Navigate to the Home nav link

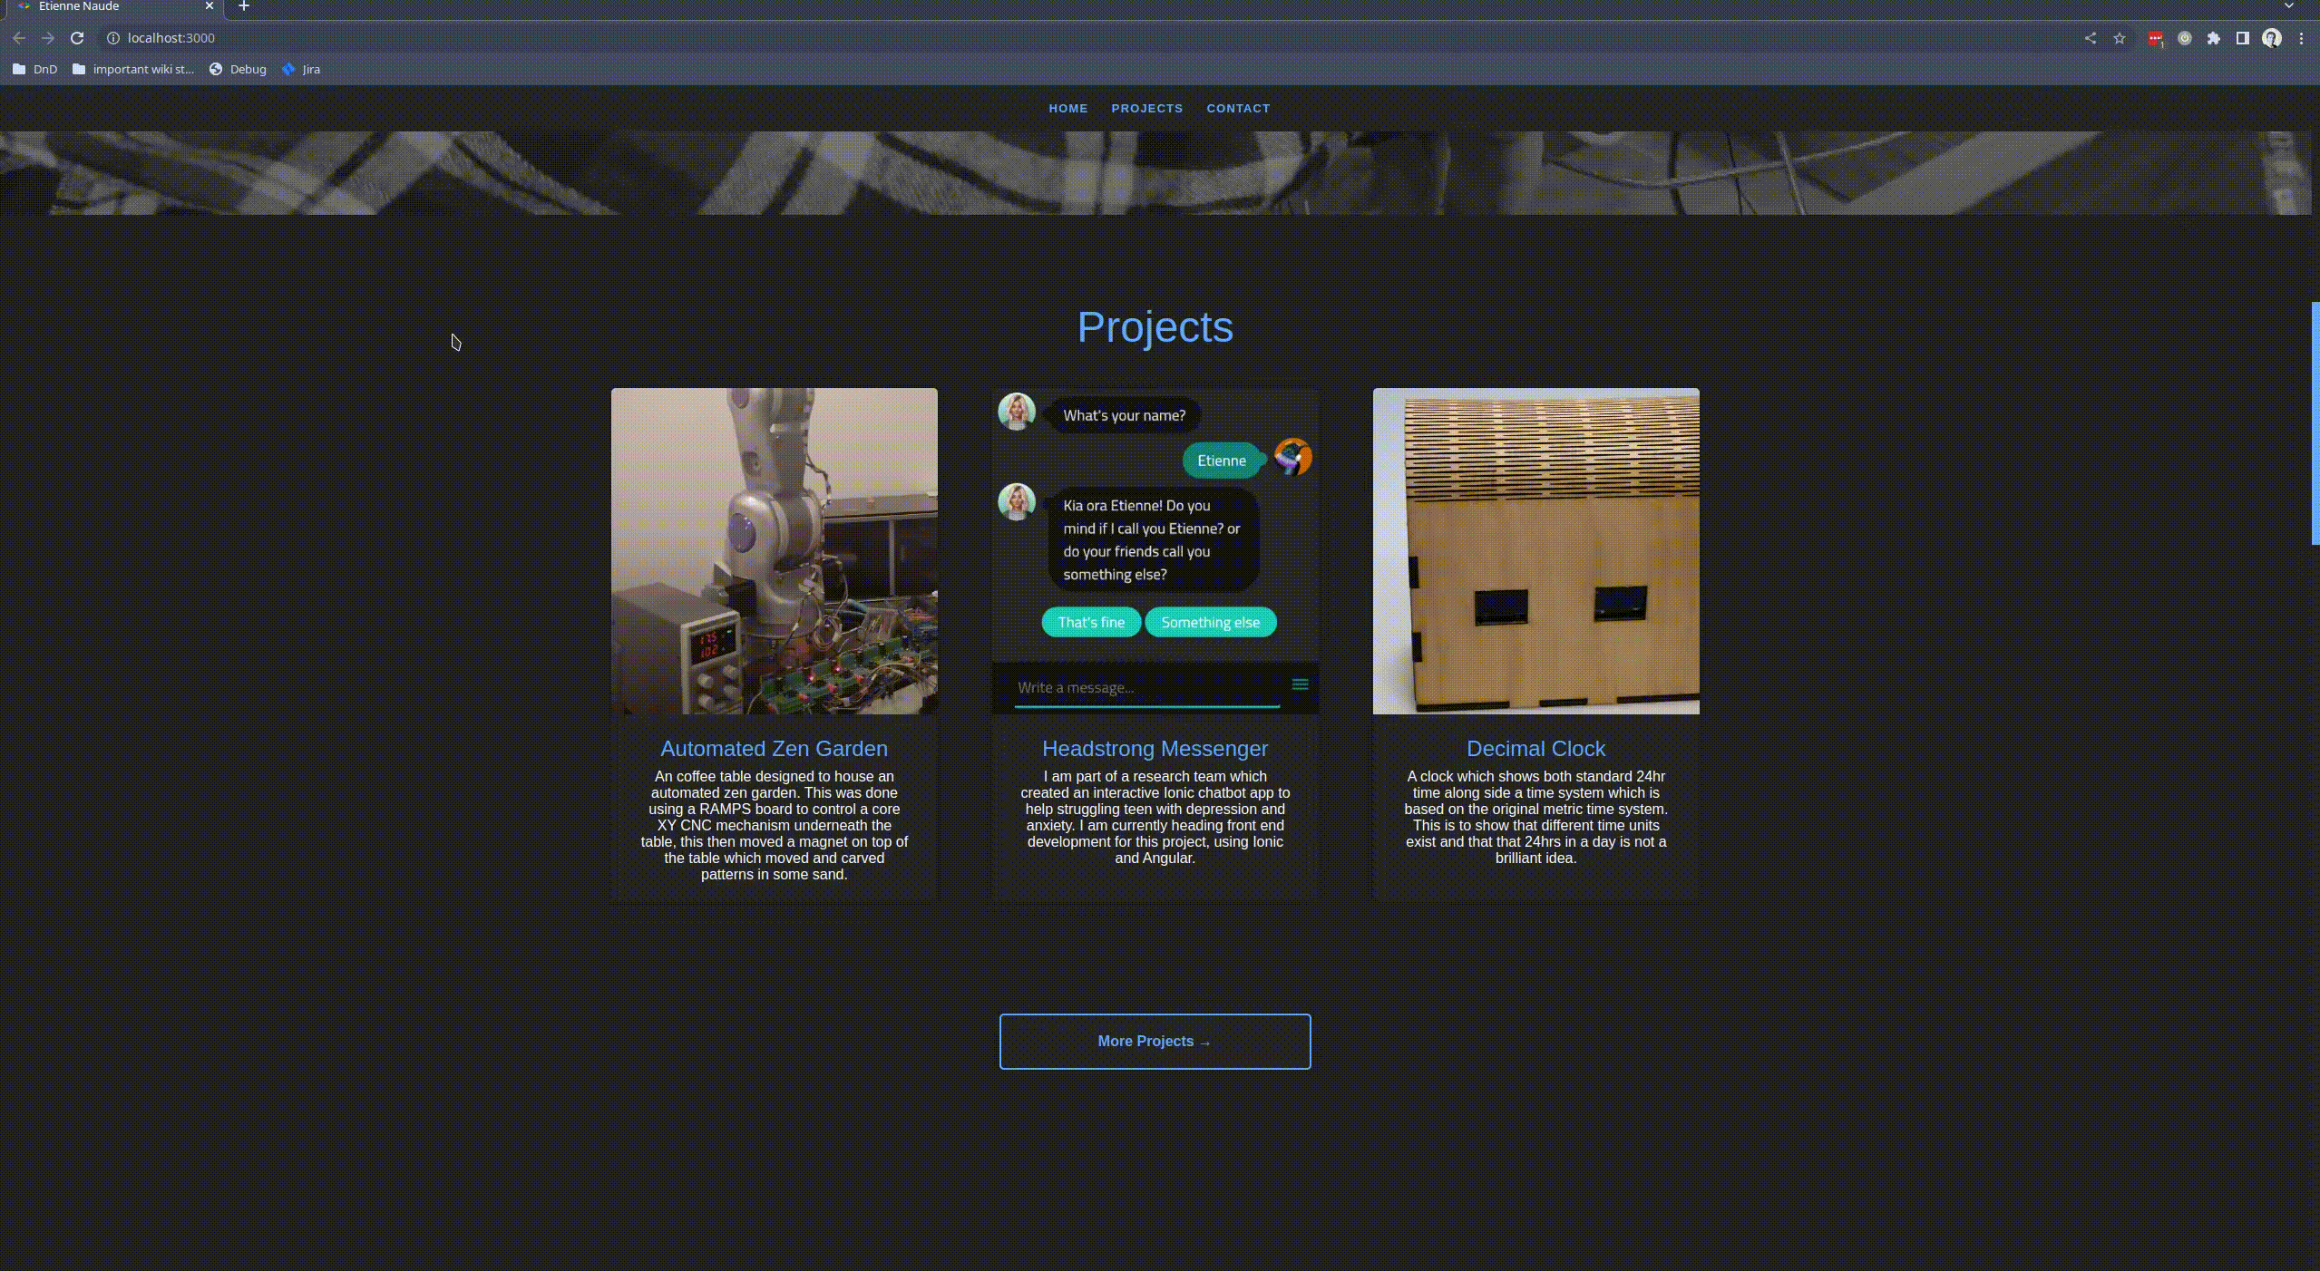click(x=1067, y=108)
